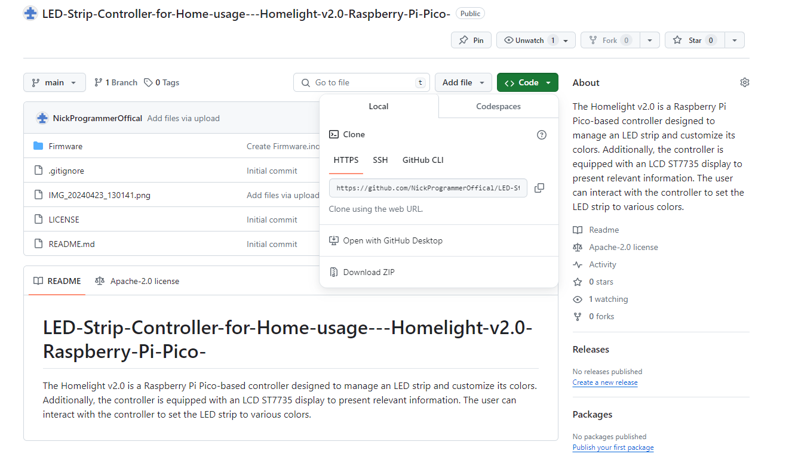Click the .gitignore file icon
This screenshot has height=460, width=792.
[x=39, y=171]
